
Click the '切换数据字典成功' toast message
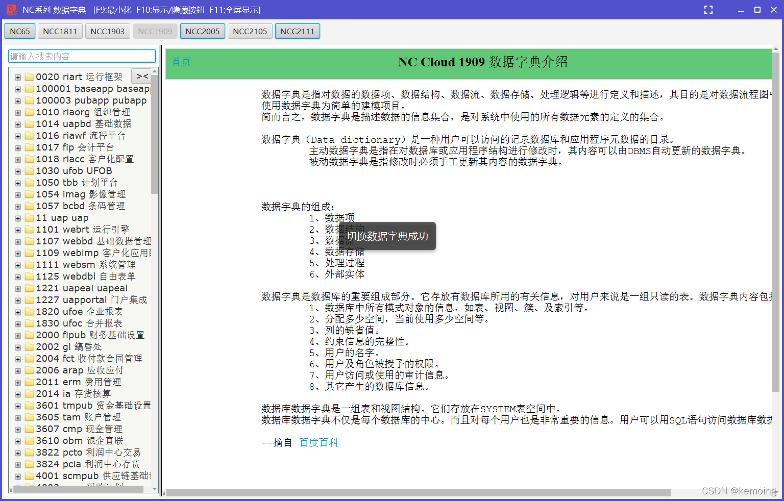387,236
